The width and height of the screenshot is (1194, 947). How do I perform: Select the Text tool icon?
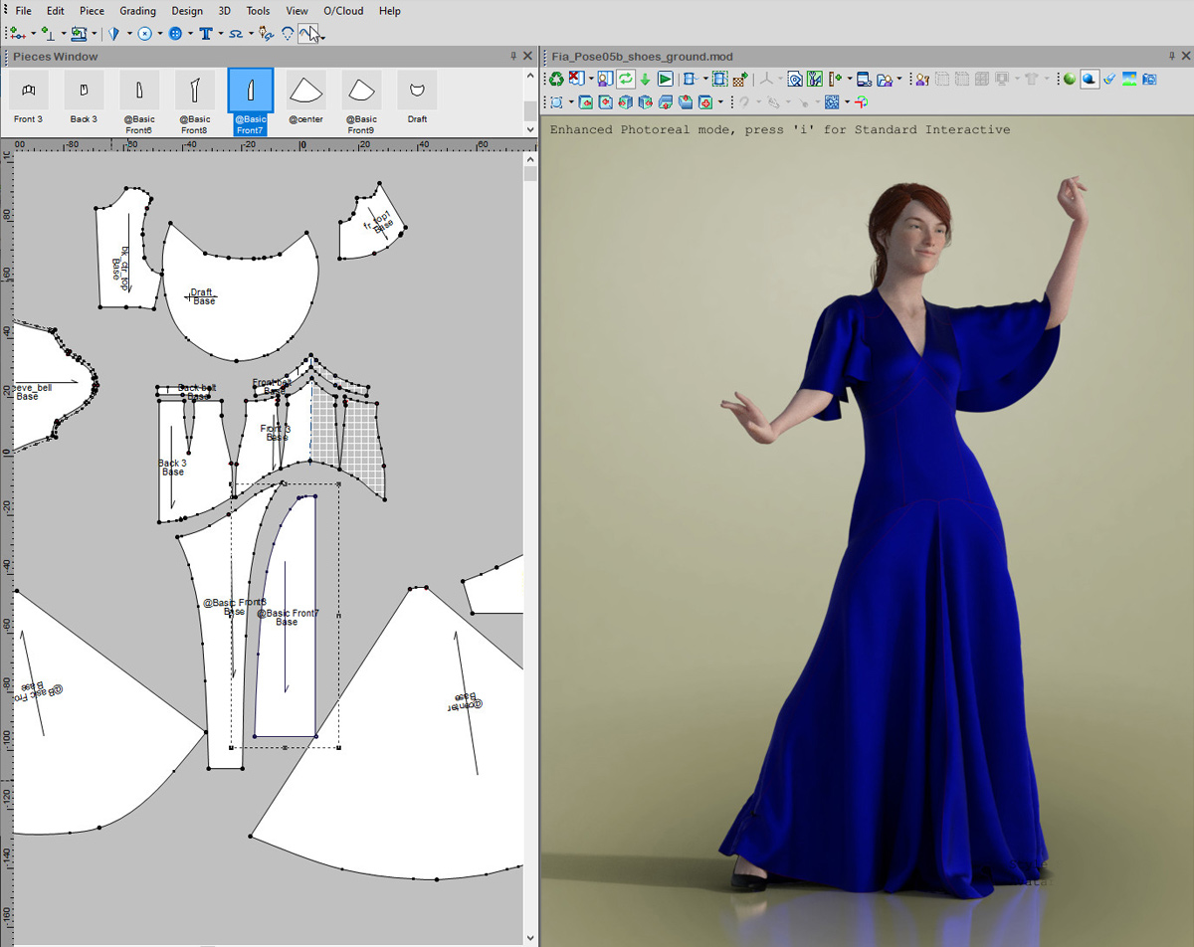(x=205, y=34)
